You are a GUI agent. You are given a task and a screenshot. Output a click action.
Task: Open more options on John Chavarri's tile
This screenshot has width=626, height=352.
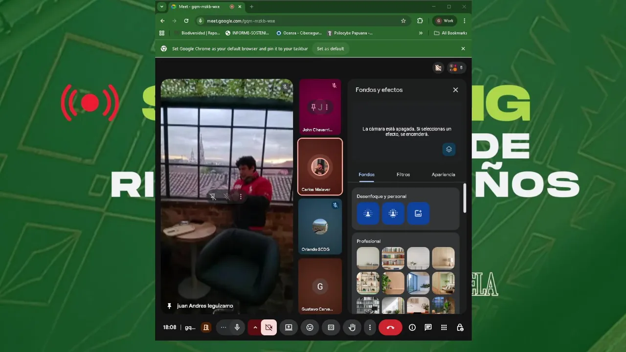click(327, 107)
